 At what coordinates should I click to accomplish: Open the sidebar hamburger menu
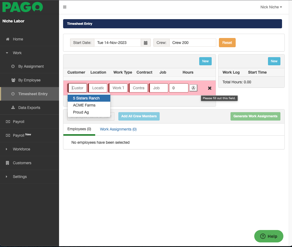[64, 7]
